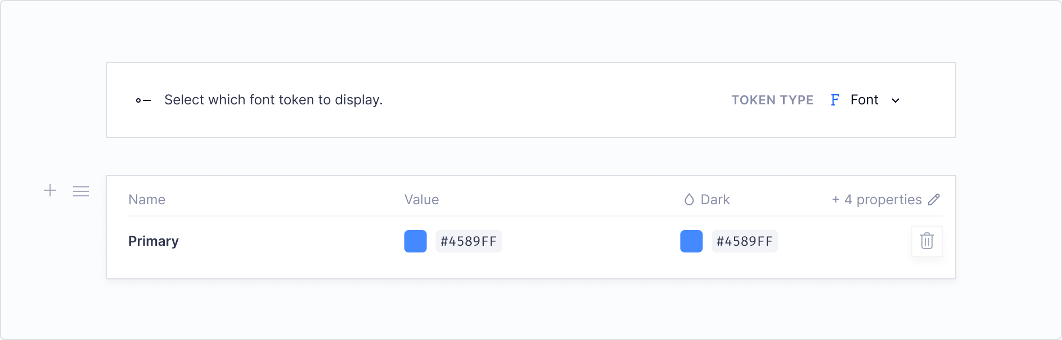
Task: Click the plus icon to add block
Action: (50, 191)
